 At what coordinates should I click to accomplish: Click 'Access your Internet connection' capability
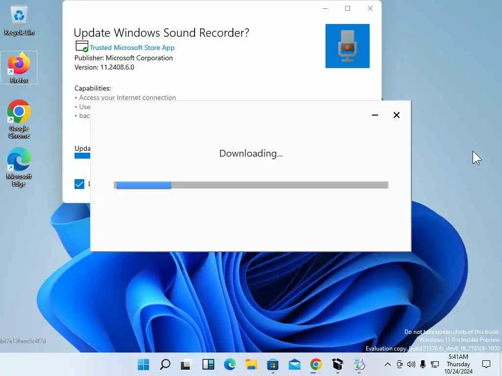[127, 97]
